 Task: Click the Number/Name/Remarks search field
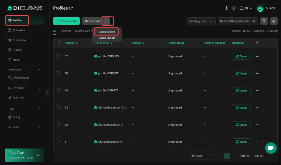tap(235, 21)
